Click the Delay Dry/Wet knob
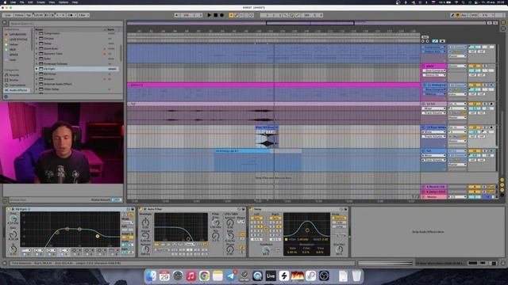 pyautogui.click(x=339, y=249)
